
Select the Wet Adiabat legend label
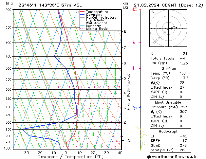pyautogui.click(x=97, y=23)
